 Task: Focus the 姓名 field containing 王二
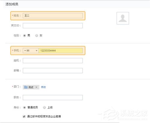click(53, 16)
